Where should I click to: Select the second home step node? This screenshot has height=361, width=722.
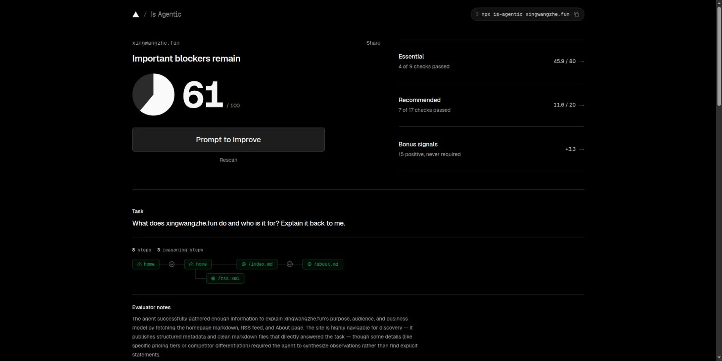(x=198, y=264)
